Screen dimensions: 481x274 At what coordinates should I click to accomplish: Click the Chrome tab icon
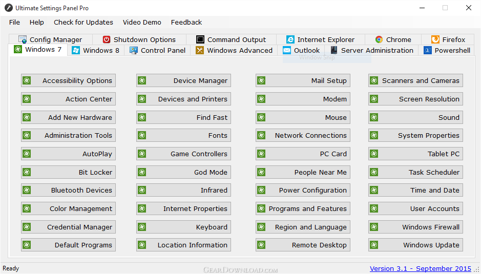tap(379, 39)
